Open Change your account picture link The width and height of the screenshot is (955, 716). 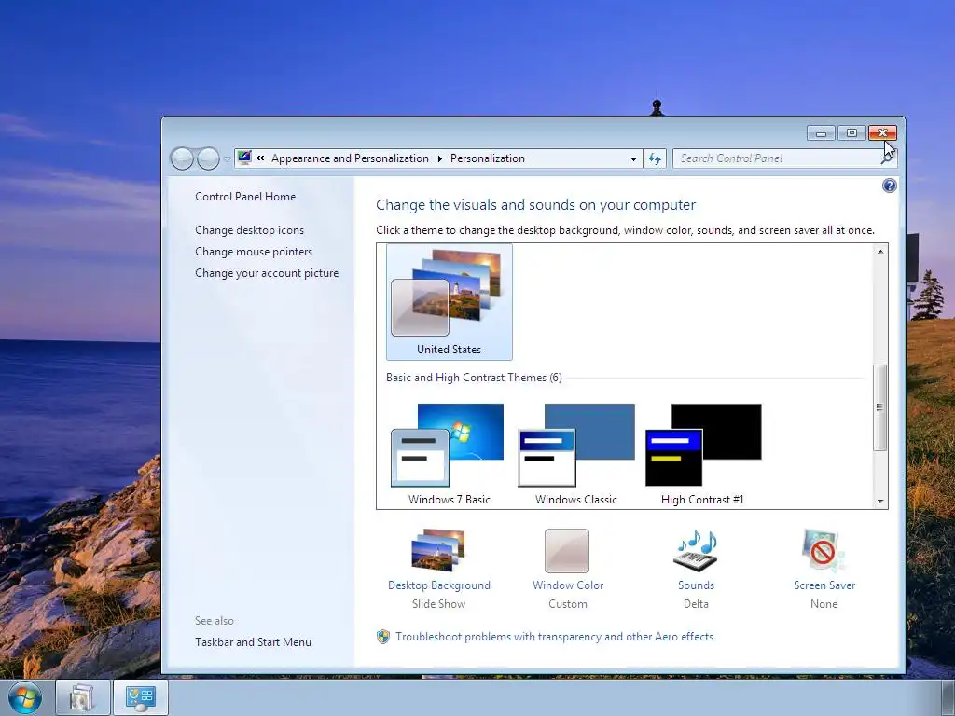coord(267,273)
